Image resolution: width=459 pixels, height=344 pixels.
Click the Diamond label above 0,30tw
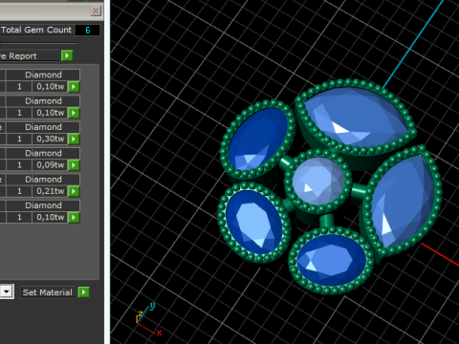pos(43,127)
